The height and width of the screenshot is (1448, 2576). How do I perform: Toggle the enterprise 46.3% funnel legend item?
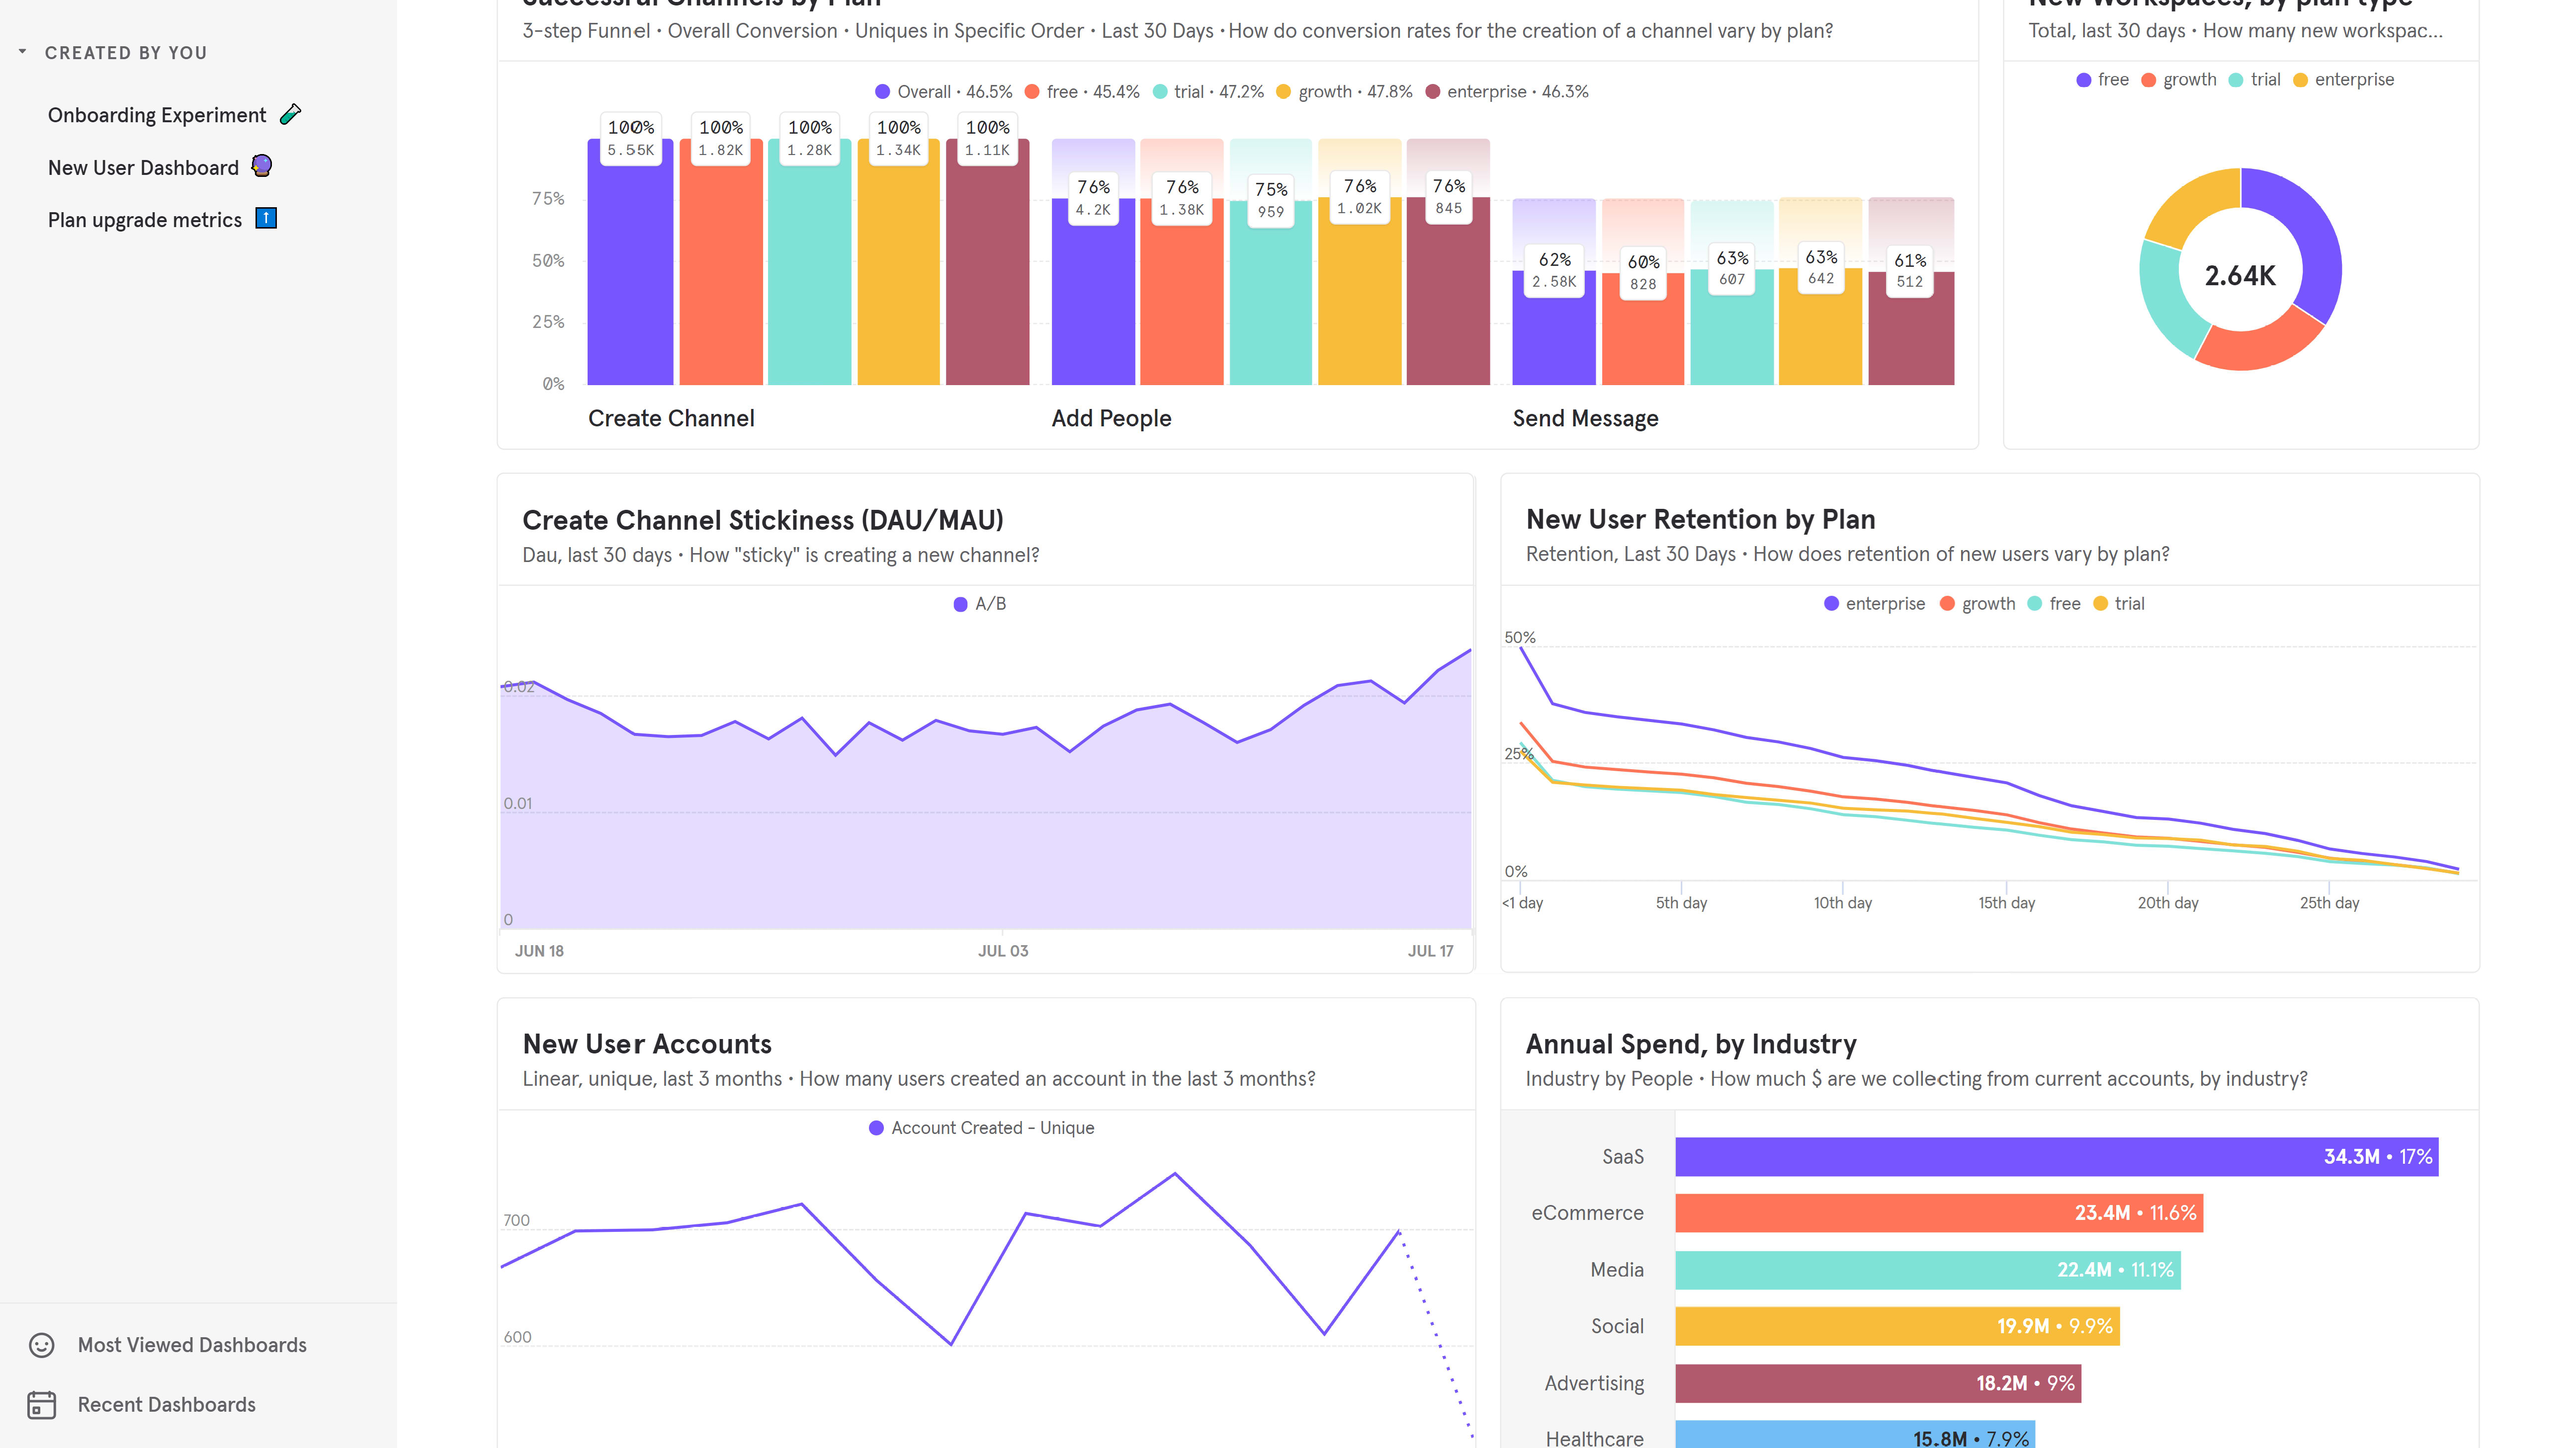coord(1507,92)
